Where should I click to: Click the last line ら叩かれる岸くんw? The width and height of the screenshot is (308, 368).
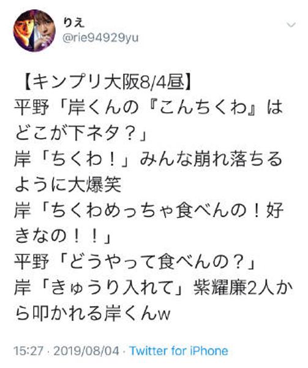(x=92, y=313)
